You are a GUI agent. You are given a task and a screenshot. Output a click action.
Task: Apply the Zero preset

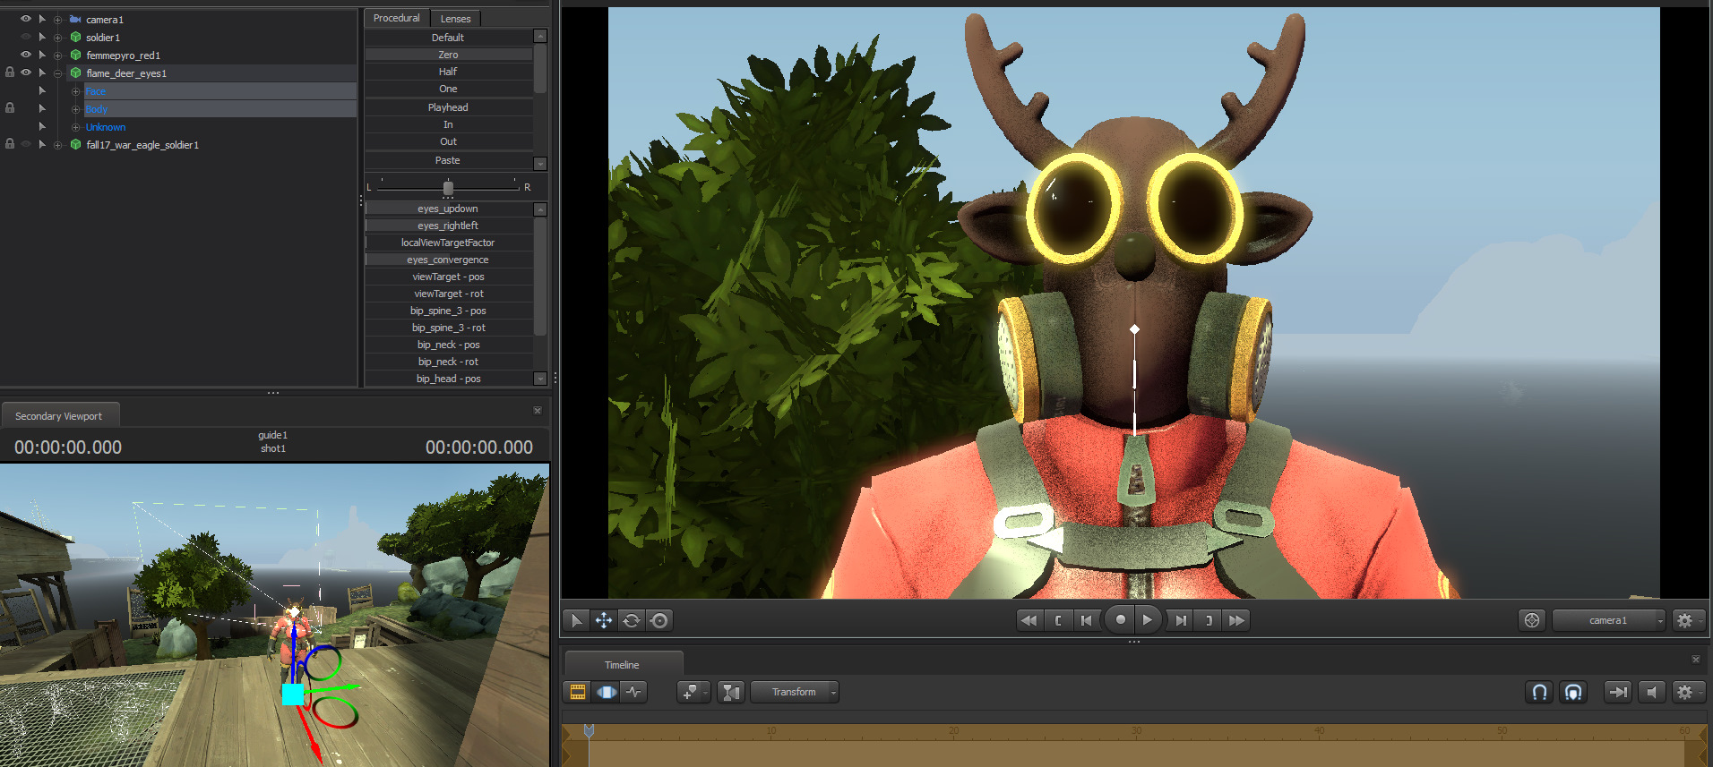click(449, 55)
